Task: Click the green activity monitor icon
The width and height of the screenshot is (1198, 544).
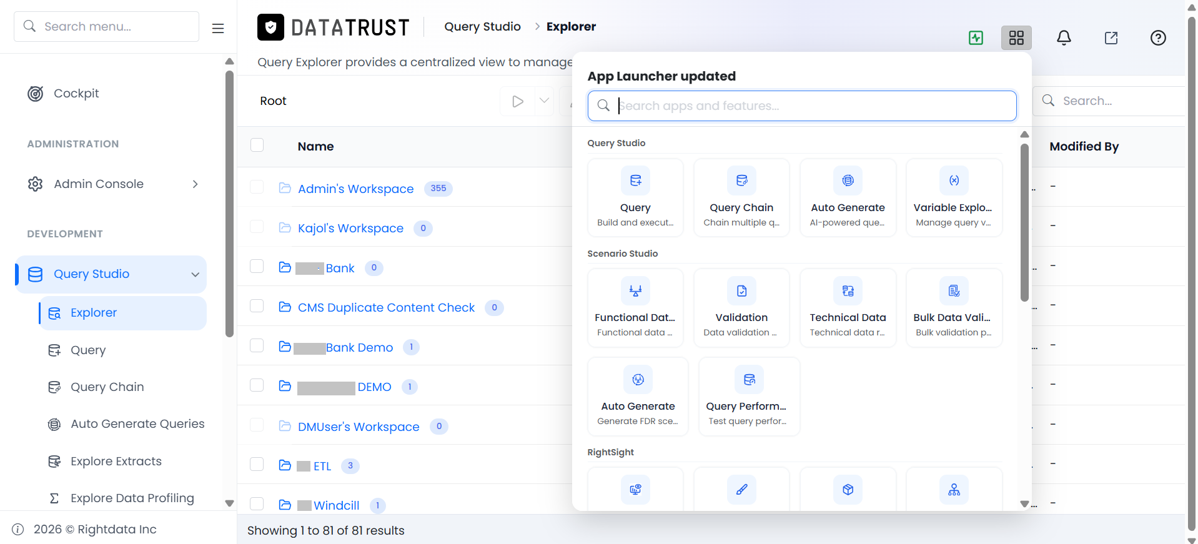Action: [976, 38]
